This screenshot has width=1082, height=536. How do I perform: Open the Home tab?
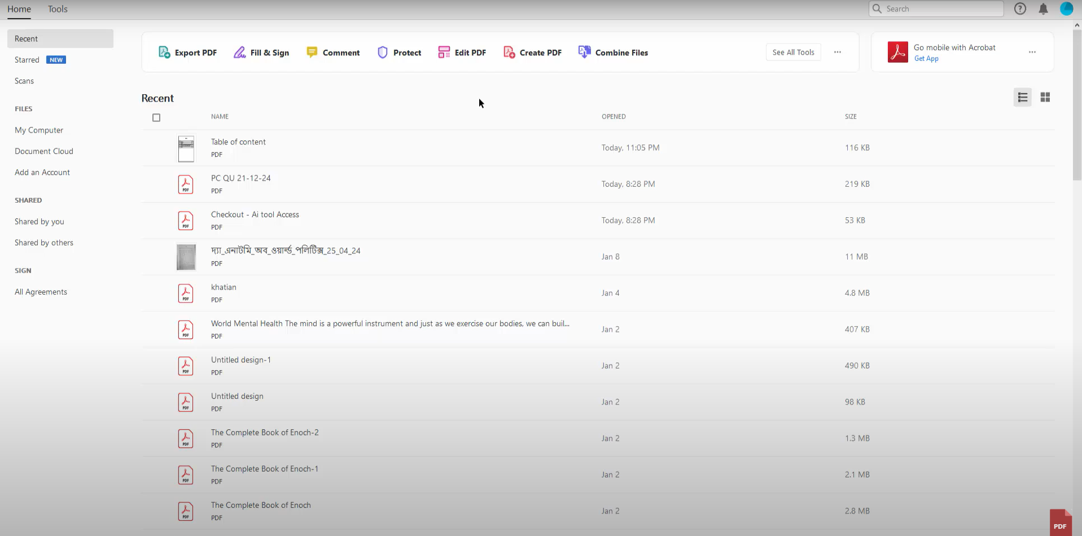click(19, 9)
